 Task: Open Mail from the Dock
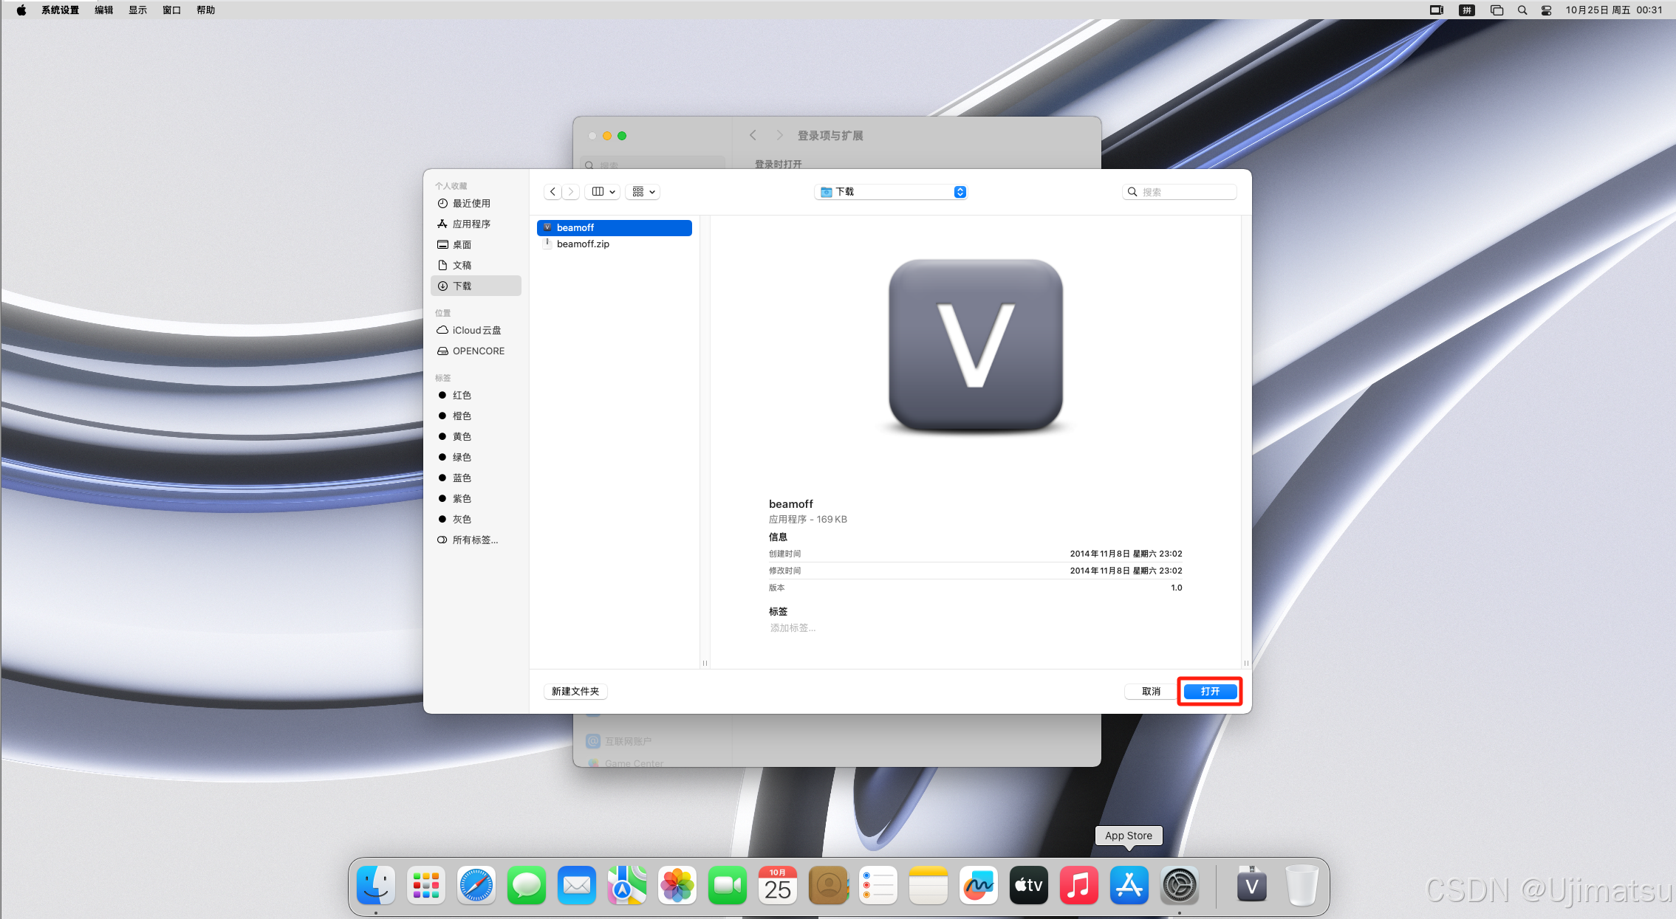(577, 885)
